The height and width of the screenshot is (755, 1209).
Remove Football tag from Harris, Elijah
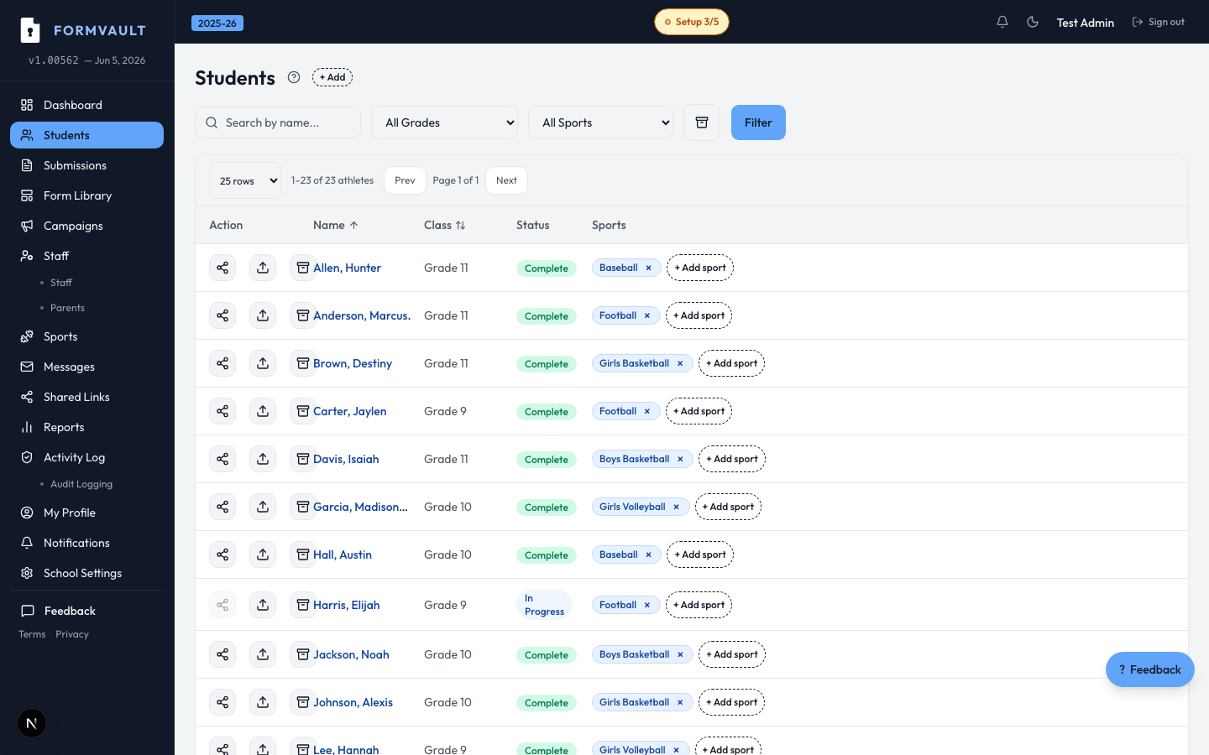point(647,605)
